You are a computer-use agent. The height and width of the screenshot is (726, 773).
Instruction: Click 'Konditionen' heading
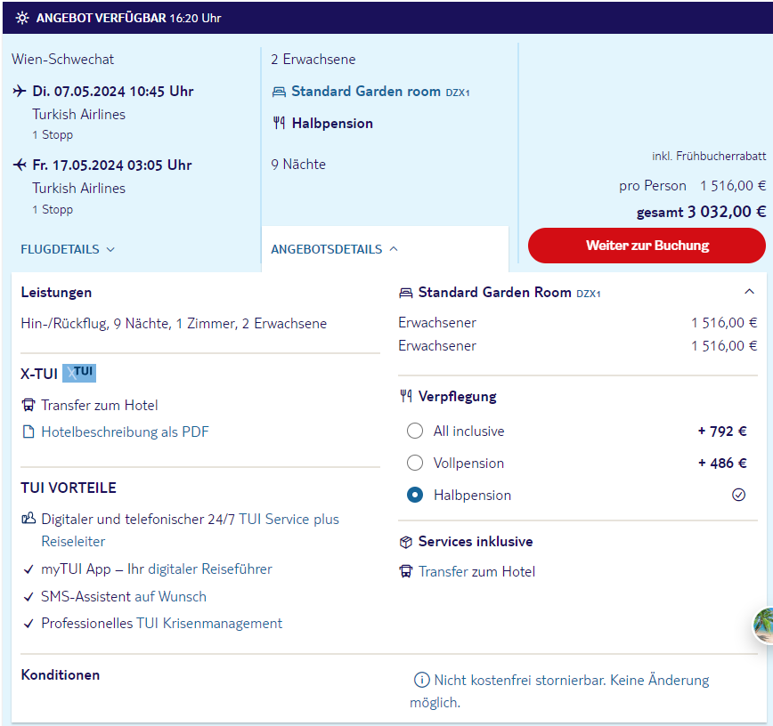[61, 674]
